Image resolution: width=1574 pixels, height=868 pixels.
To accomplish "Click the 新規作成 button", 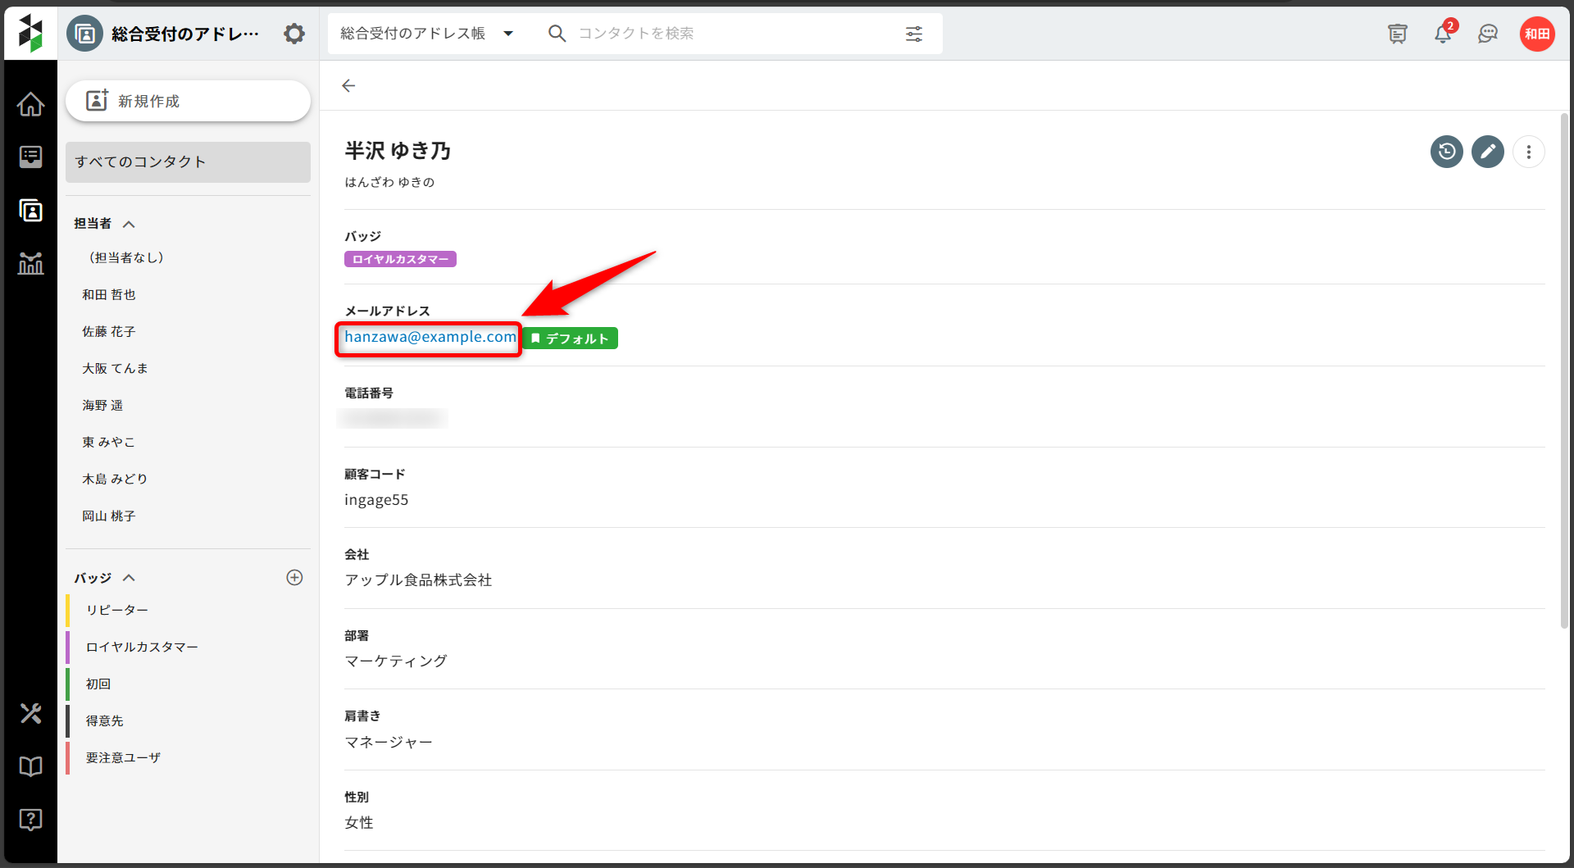I will point(188,101).
